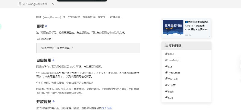Open the WangDoc.com header dropdown chevron

click(53, 4)
